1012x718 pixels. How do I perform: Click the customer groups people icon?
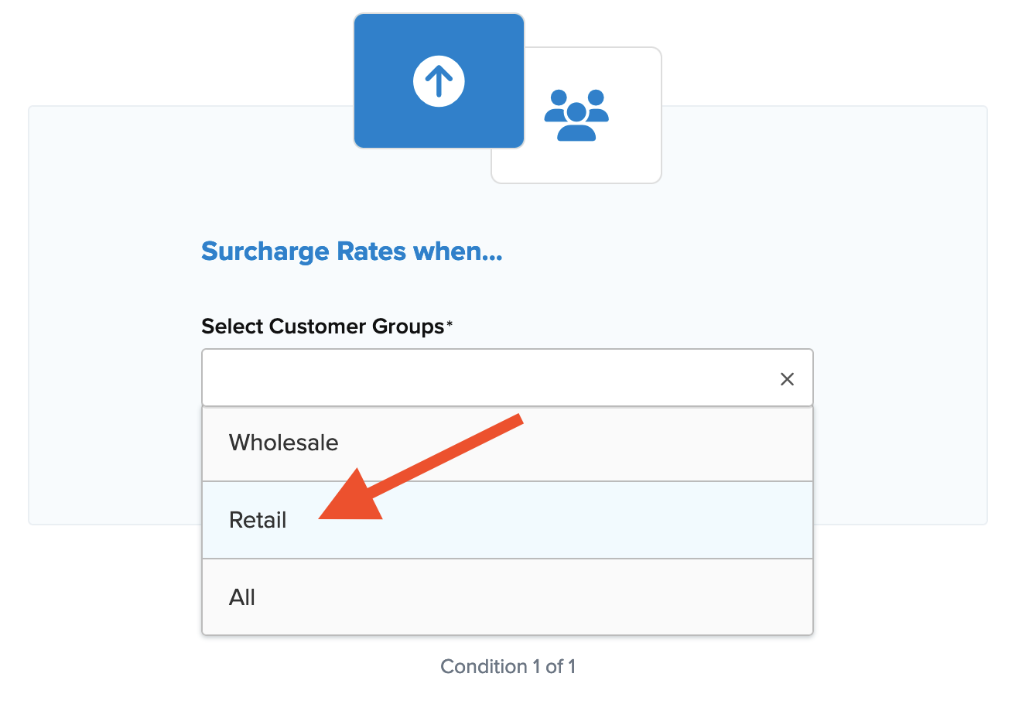pyautogui.click(x=576, y=115)
